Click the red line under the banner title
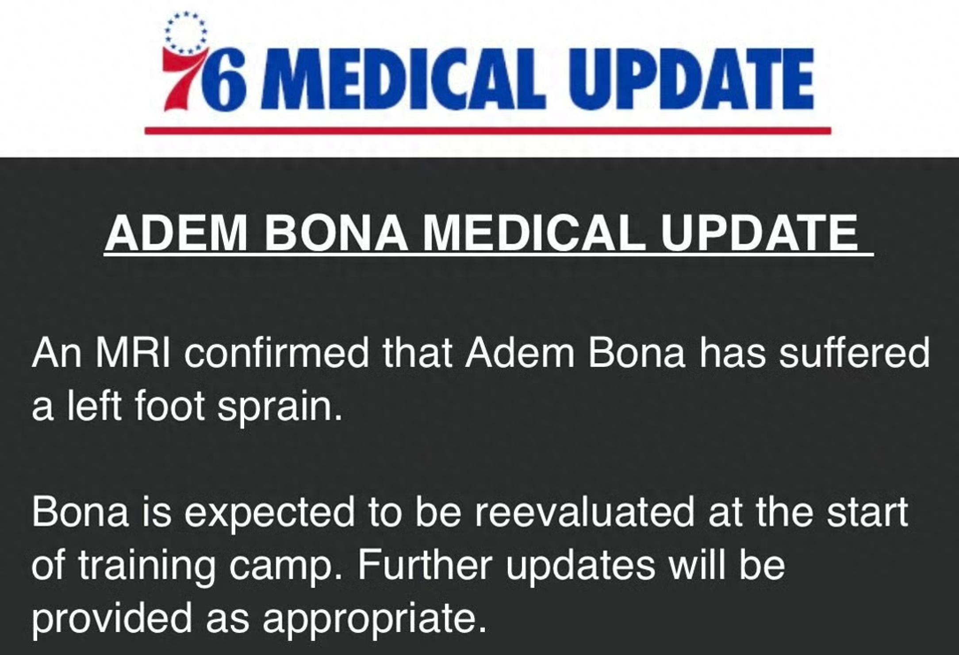The width and height of the screenshot is (959, 655). pos(488,130)
